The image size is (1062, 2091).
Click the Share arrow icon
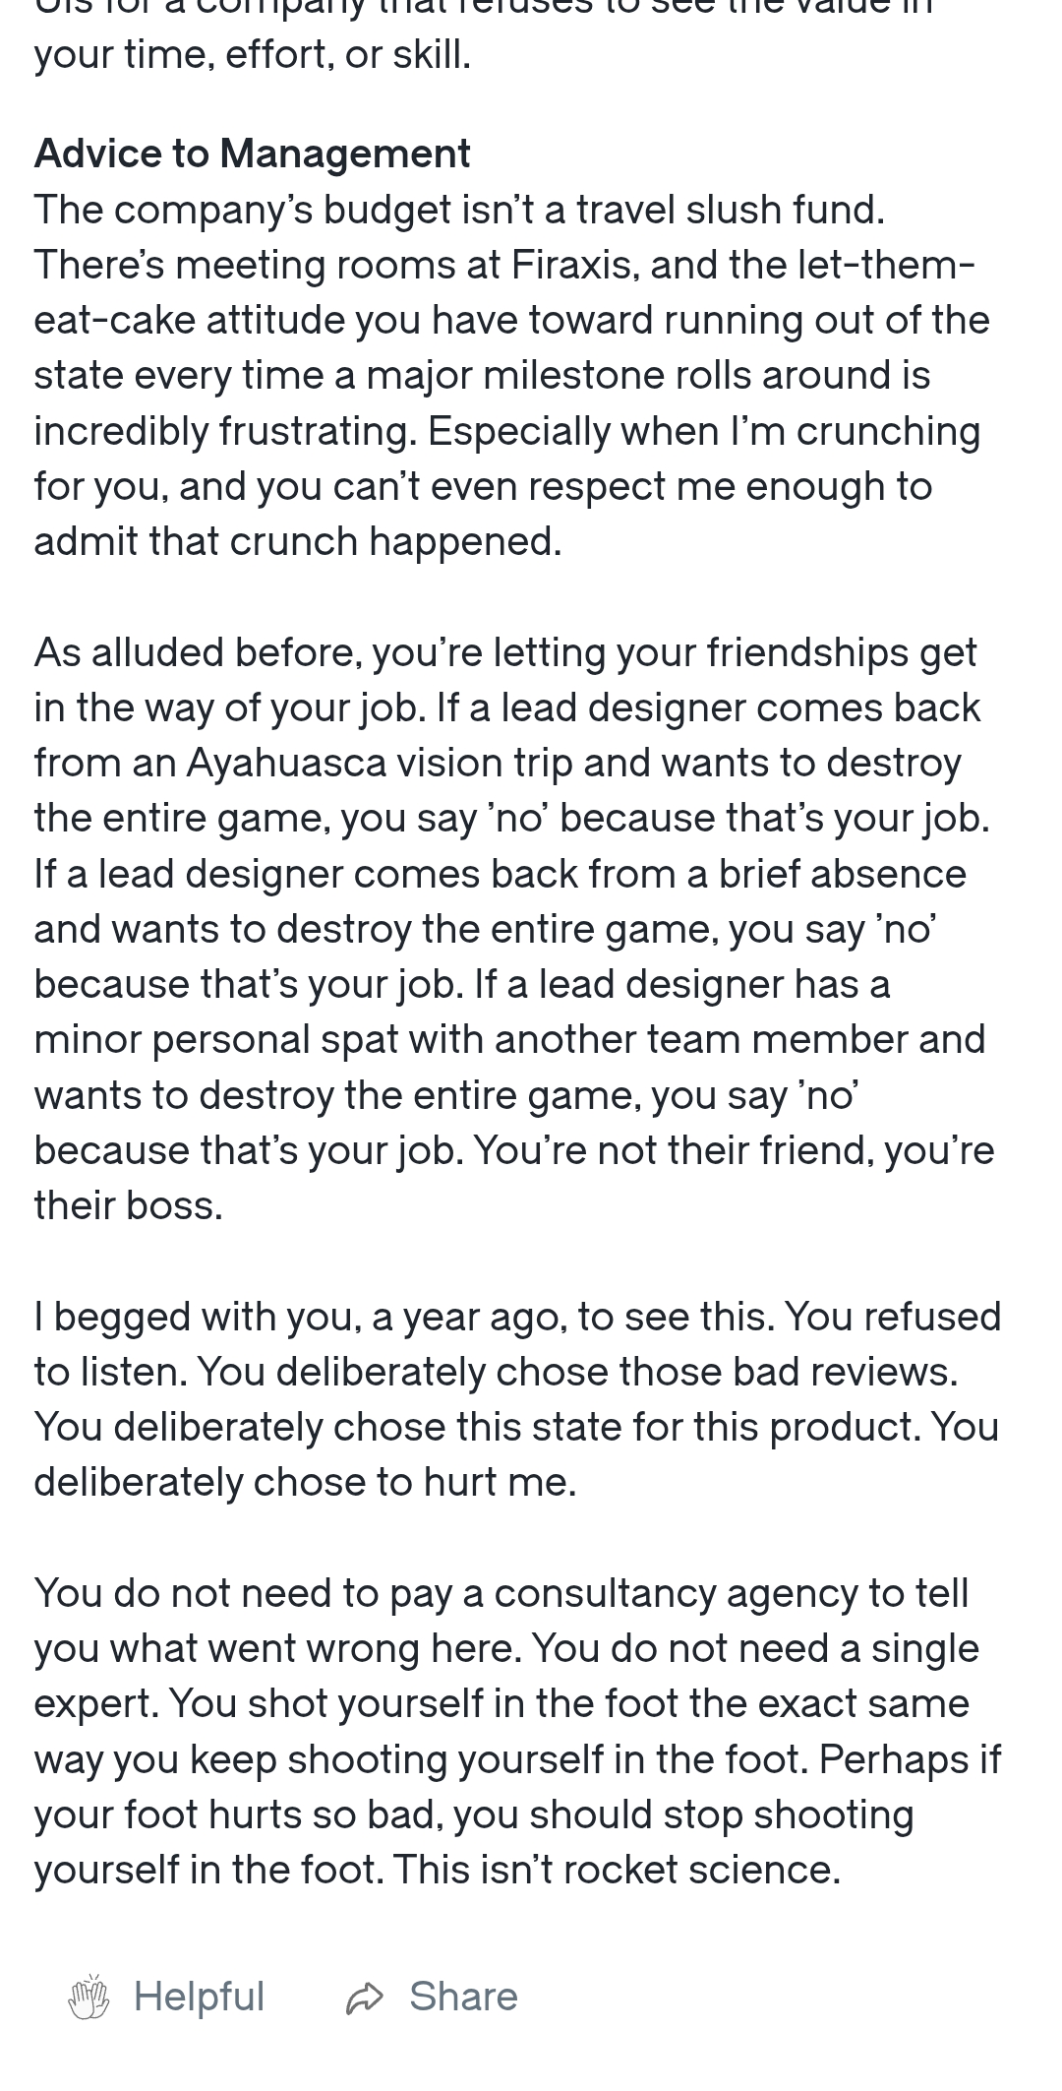[365, 1998]
